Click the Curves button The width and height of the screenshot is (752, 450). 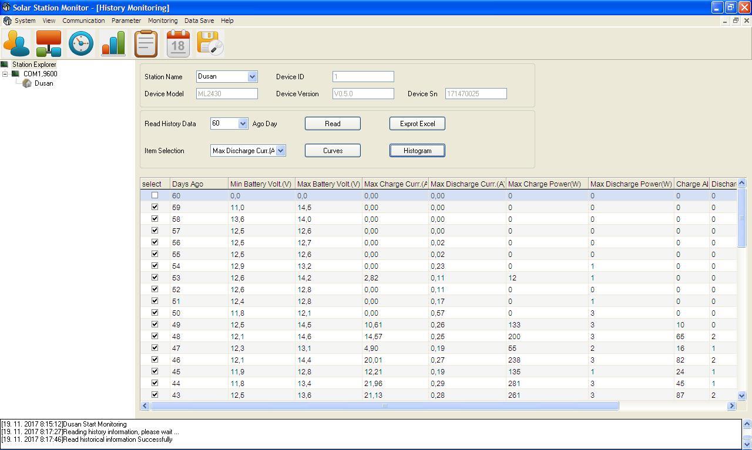[333, 151]
